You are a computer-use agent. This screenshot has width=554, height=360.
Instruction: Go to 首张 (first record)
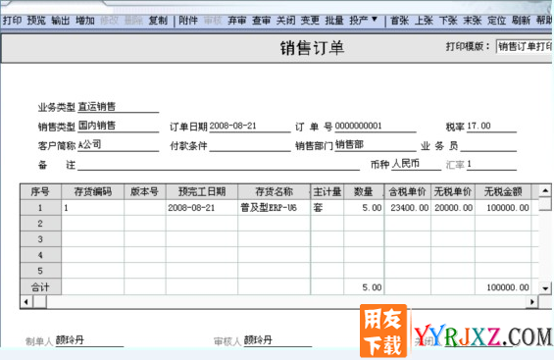400,21
